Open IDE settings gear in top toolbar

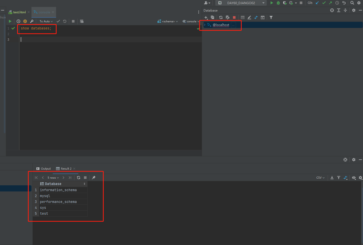[359, 3]
